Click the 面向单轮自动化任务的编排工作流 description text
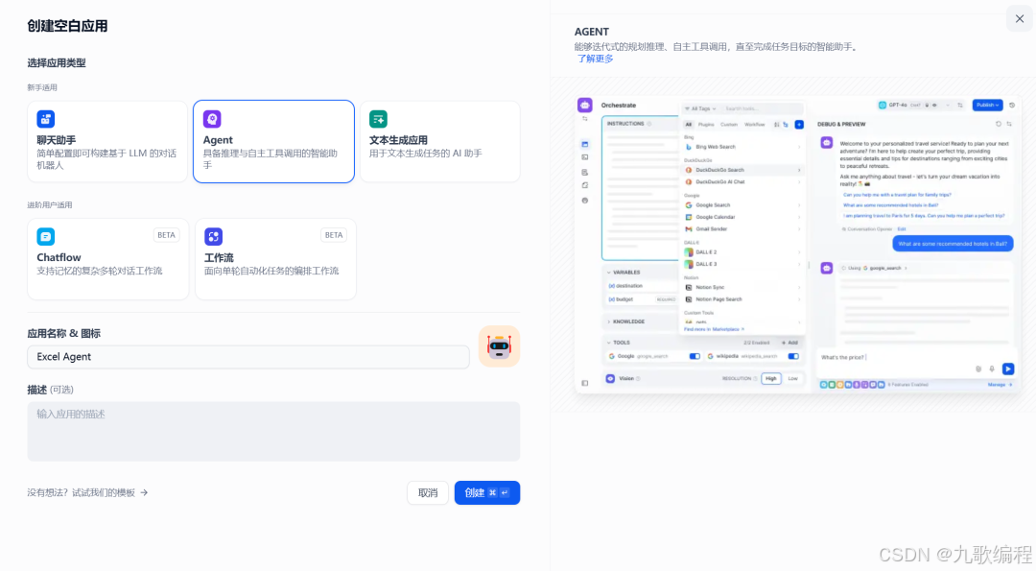 [271, 271]
